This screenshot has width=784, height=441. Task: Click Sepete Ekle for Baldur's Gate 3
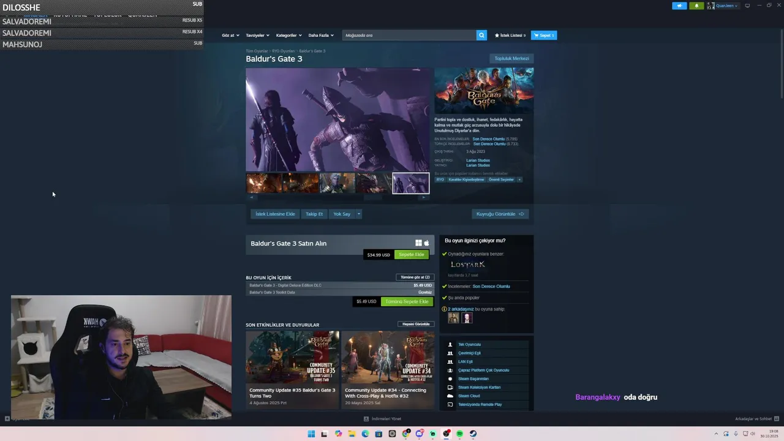pyautogui.click(x=412, y=254)
